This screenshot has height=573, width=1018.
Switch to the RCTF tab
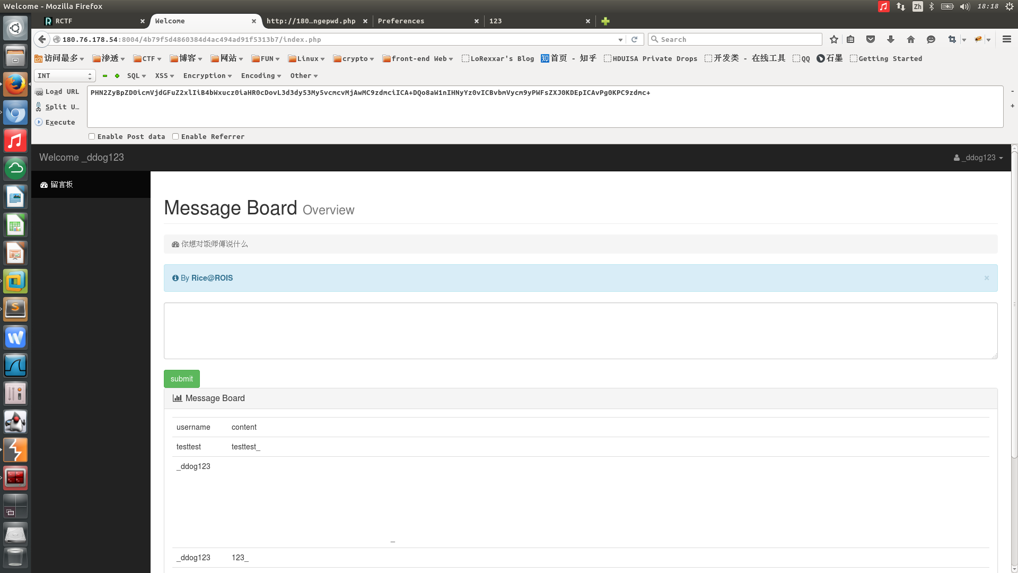point(64,21)
